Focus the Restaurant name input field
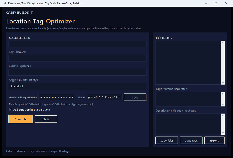The image size is (233, 158). 77,44
